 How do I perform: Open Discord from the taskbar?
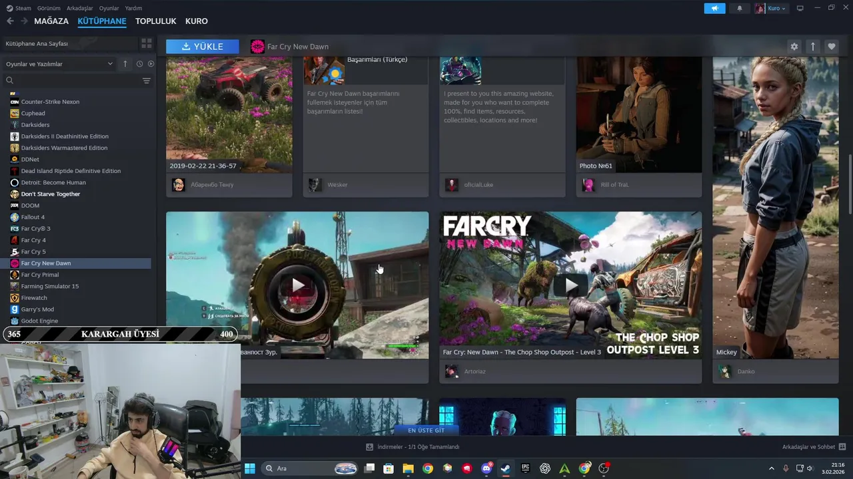click(486, 468)
